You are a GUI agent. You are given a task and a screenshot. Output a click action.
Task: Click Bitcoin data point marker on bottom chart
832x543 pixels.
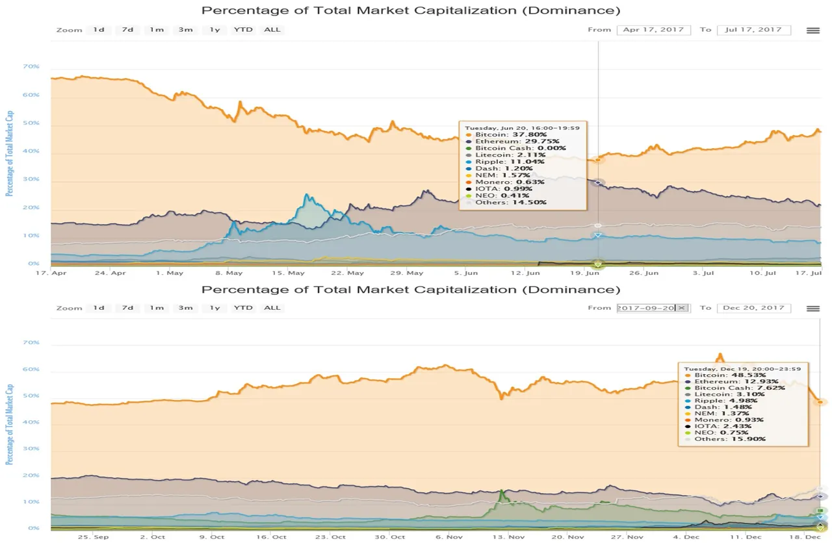(x=821, y=402)
